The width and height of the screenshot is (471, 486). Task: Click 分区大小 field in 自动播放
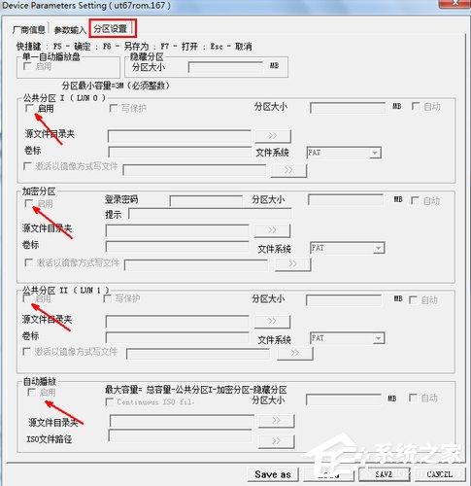344,399
